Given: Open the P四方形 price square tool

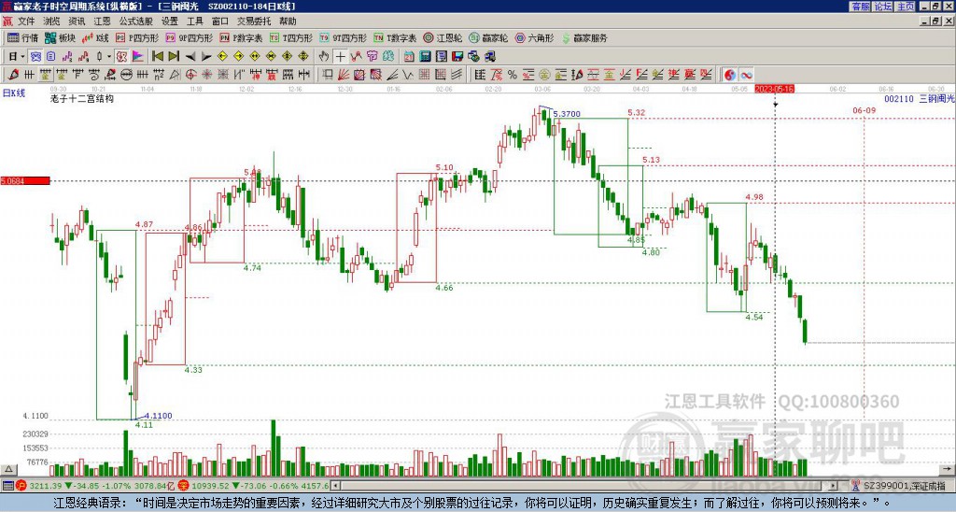Looking at the screenshot, I should (x=137, y=37).
